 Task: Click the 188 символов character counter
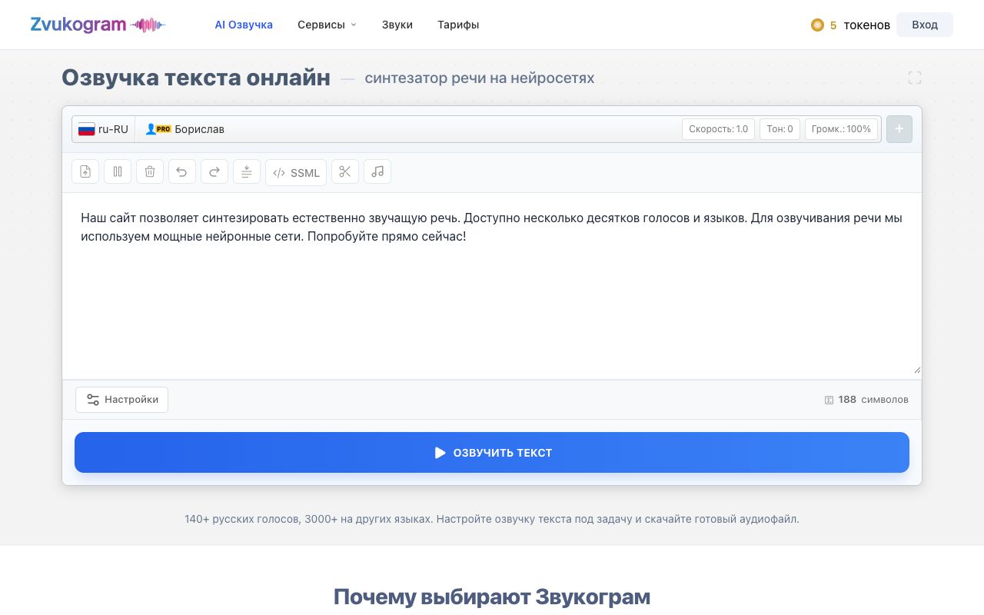pyautogui.click(x=866, y=400)
